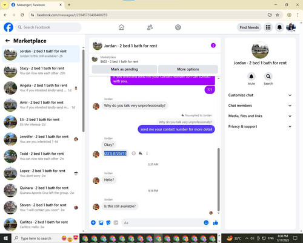The width and height of the screenshot is (303, 243).
Task: Open Lopez conversation in list
Action: tap(41, 173)
